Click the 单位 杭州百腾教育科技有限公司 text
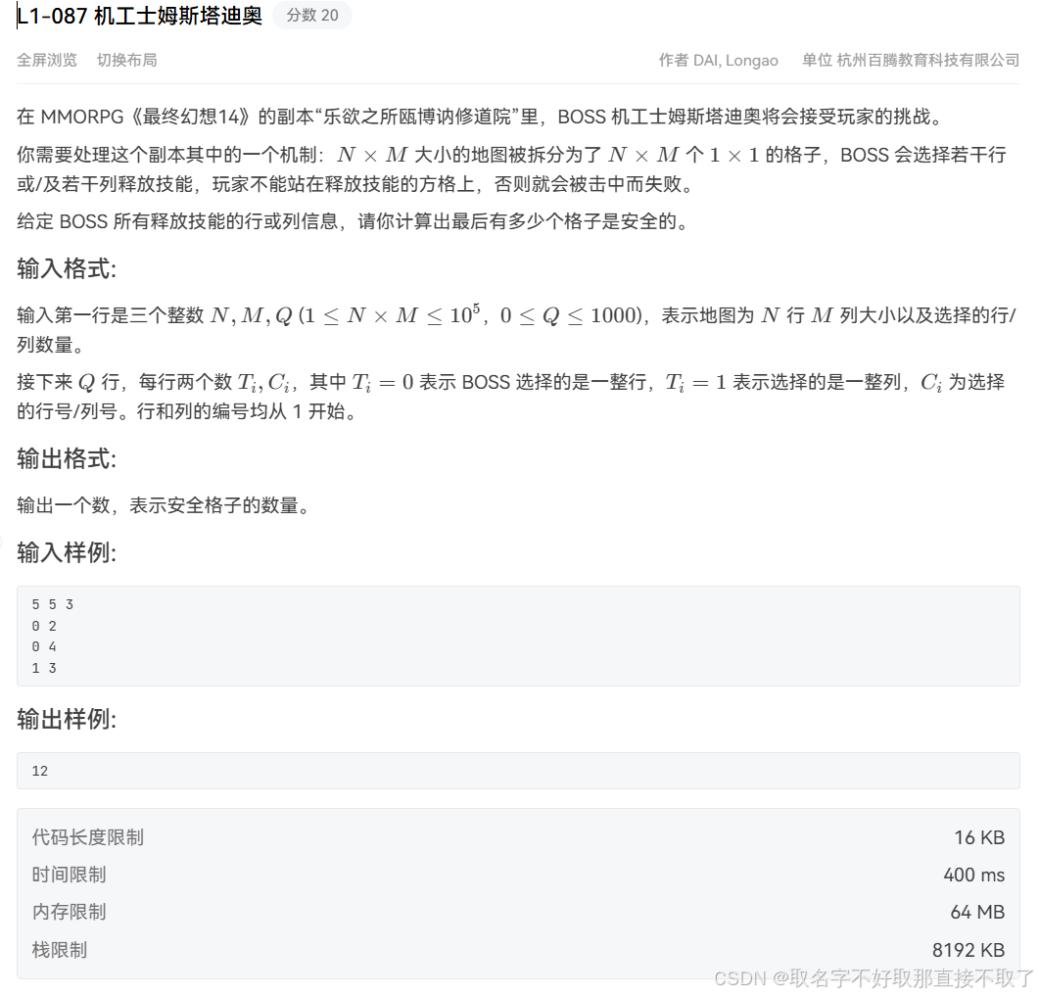1039x995 pixels. pyautogui.click(x=911, y=60)
